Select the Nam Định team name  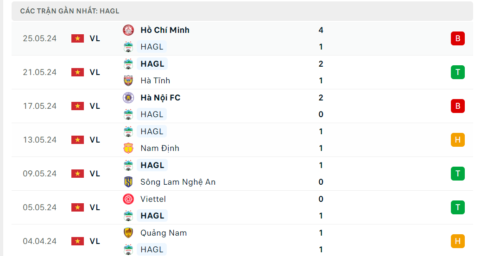pos(160,148)
